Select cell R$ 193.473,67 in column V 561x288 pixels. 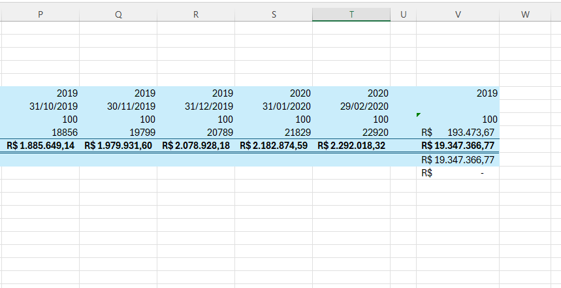pyautogui.click(x=458, y=133)
